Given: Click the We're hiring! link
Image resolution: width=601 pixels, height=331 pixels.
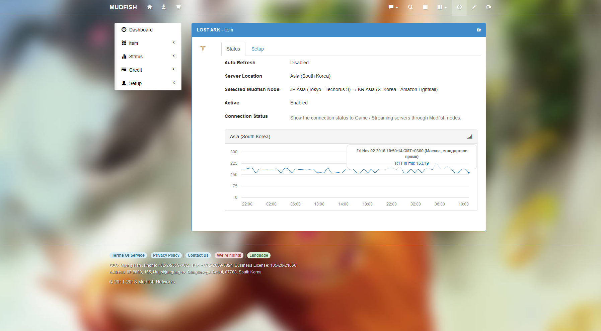Looking at the screenshot, I should (x=229, y=255).
